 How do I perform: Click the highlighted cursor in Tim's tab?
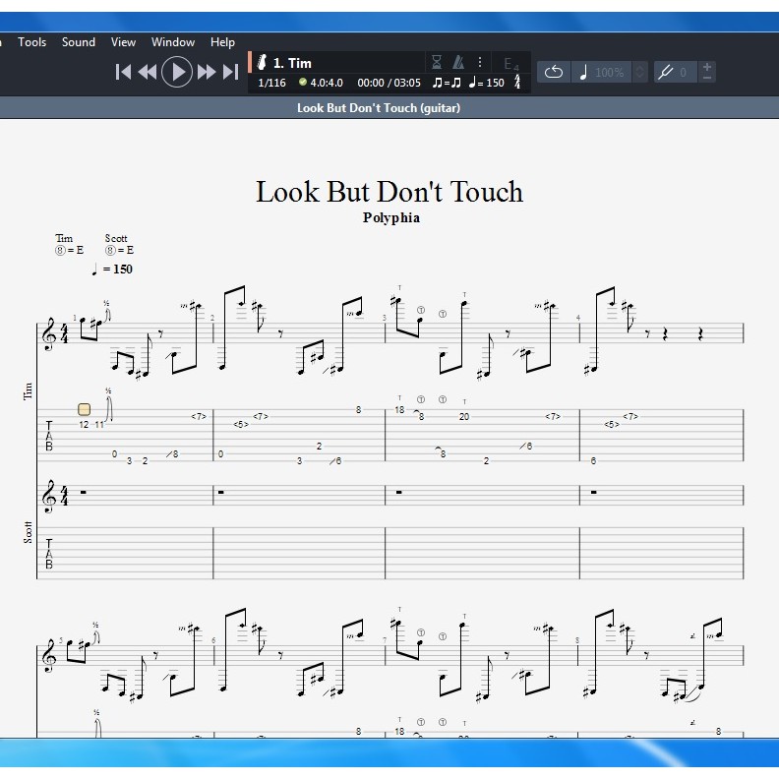pyautogui.click(x=84, y=409)
